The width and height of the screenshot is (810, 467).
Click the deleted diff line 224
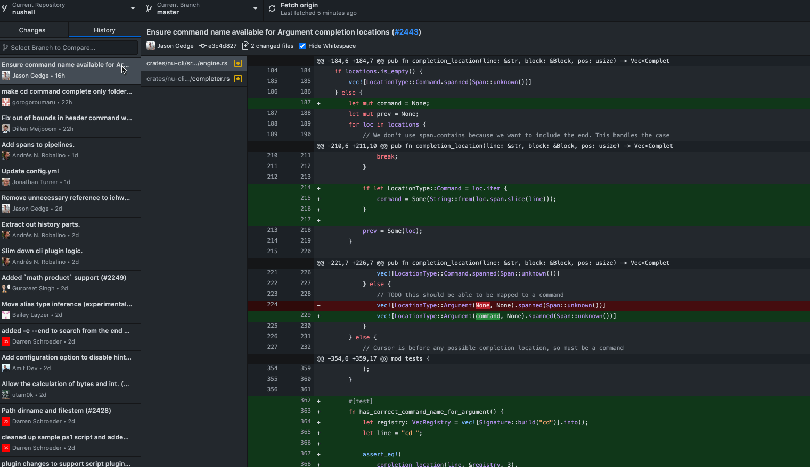[x=529, y=305]
